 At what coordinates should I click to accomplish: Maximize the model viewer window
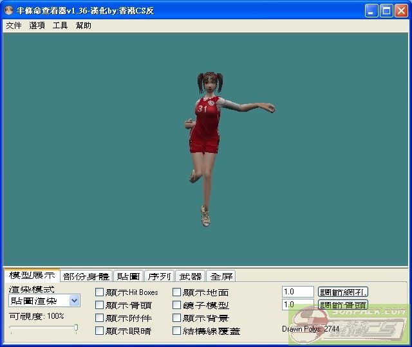[x=387, y=10]
